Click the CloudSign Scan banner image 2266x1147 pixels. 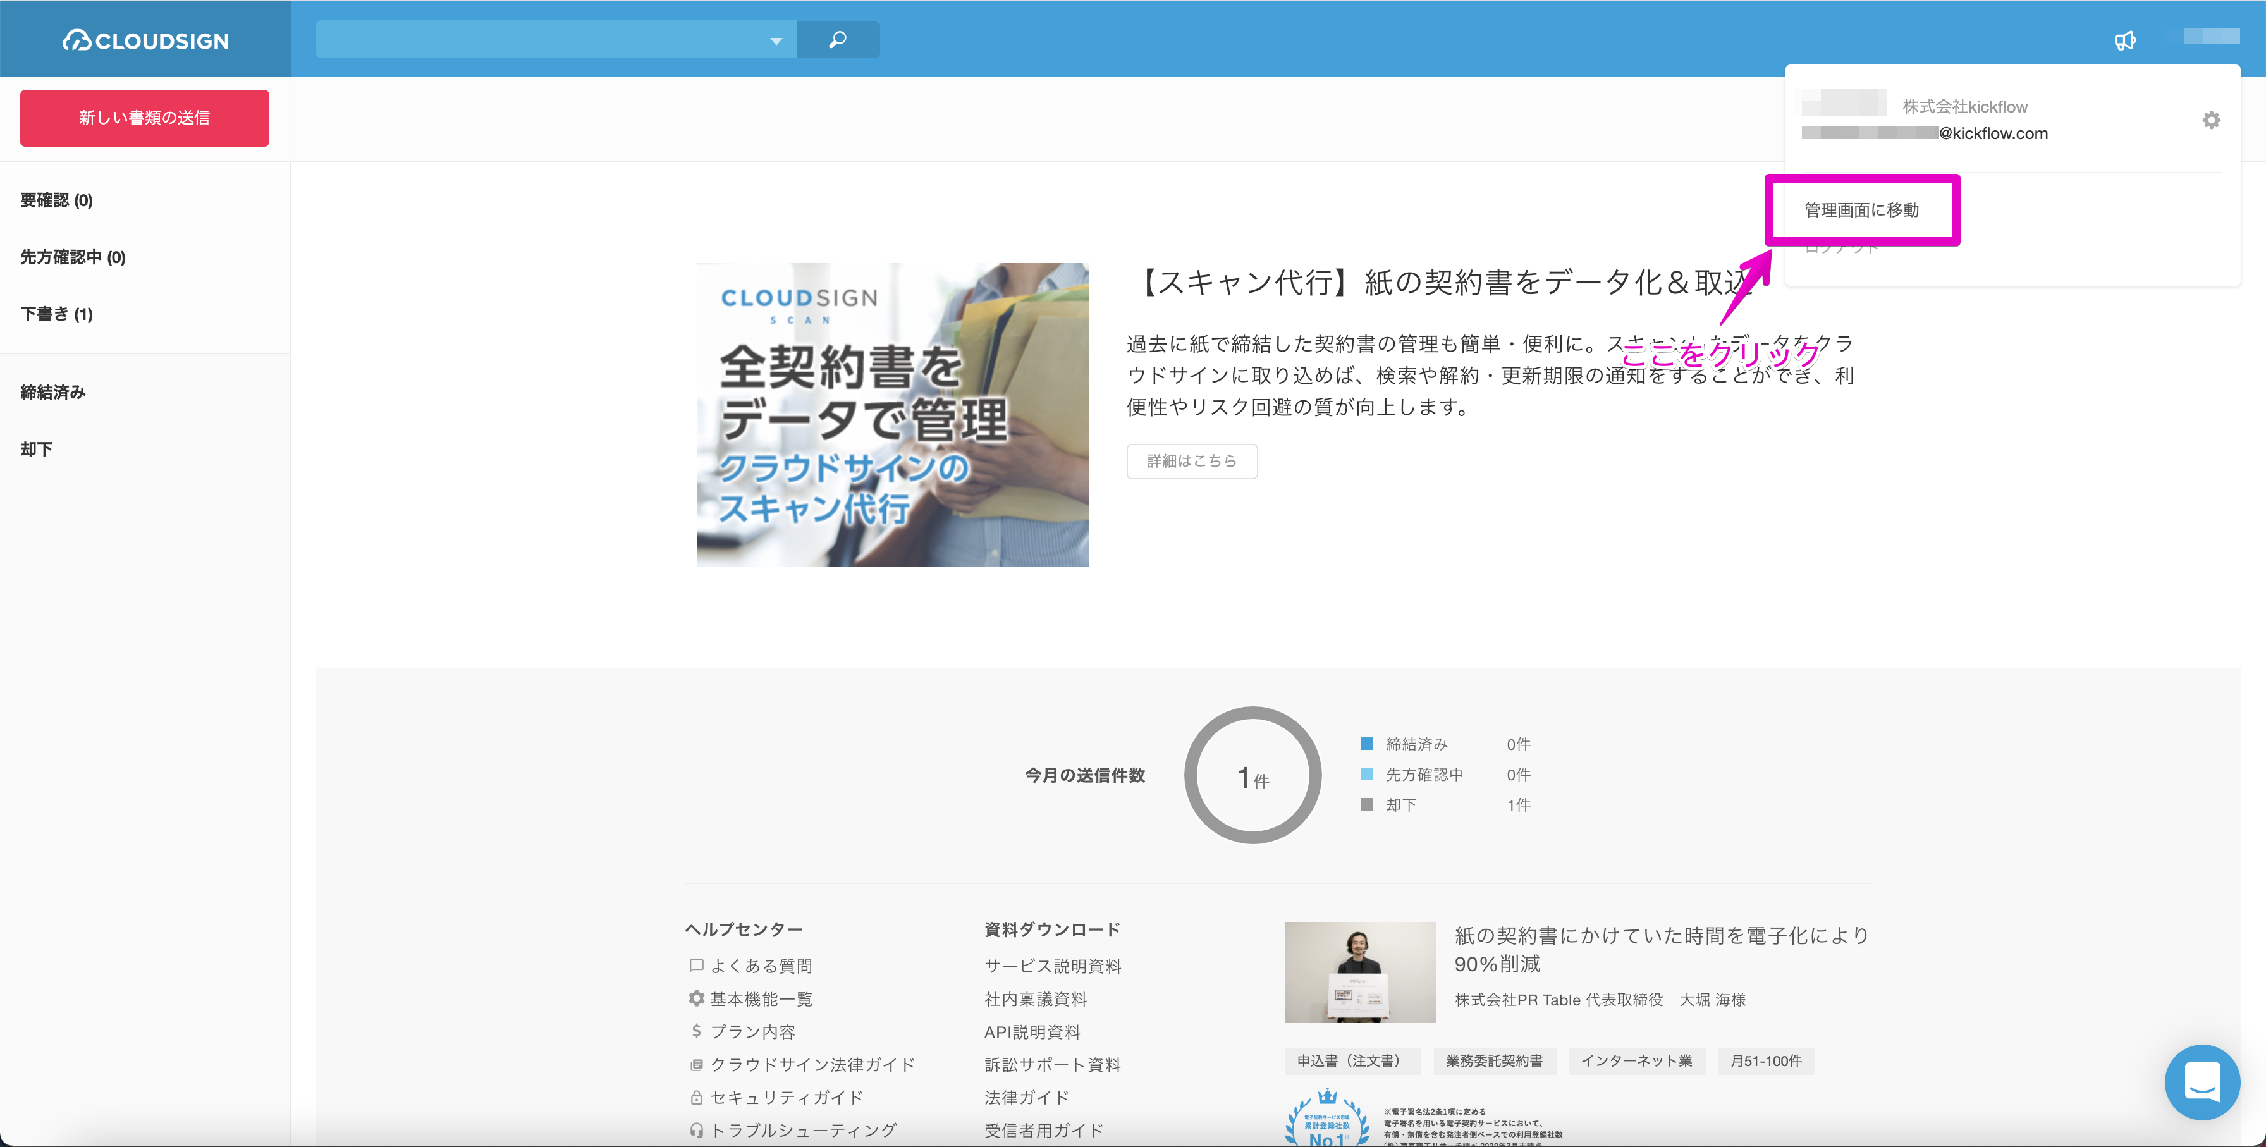click(892, 414)
